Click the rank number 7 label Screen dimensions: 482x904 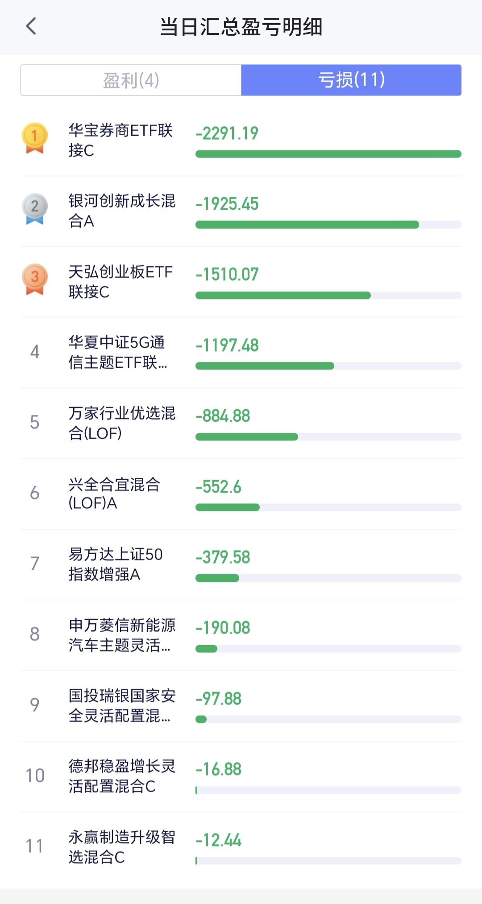pyautogui.click(x=35, y=564)
